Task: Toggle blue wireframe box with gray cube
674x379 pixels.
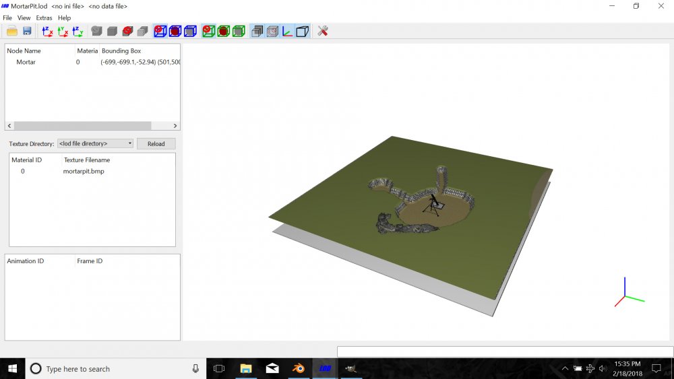Action: (x=191, y=31)
